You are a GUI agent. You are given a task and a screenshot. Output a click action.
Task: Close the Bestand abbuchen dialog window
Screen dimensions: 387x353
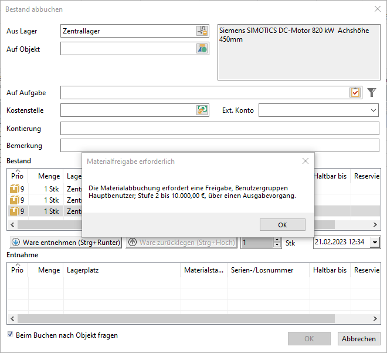click(378, 9)
